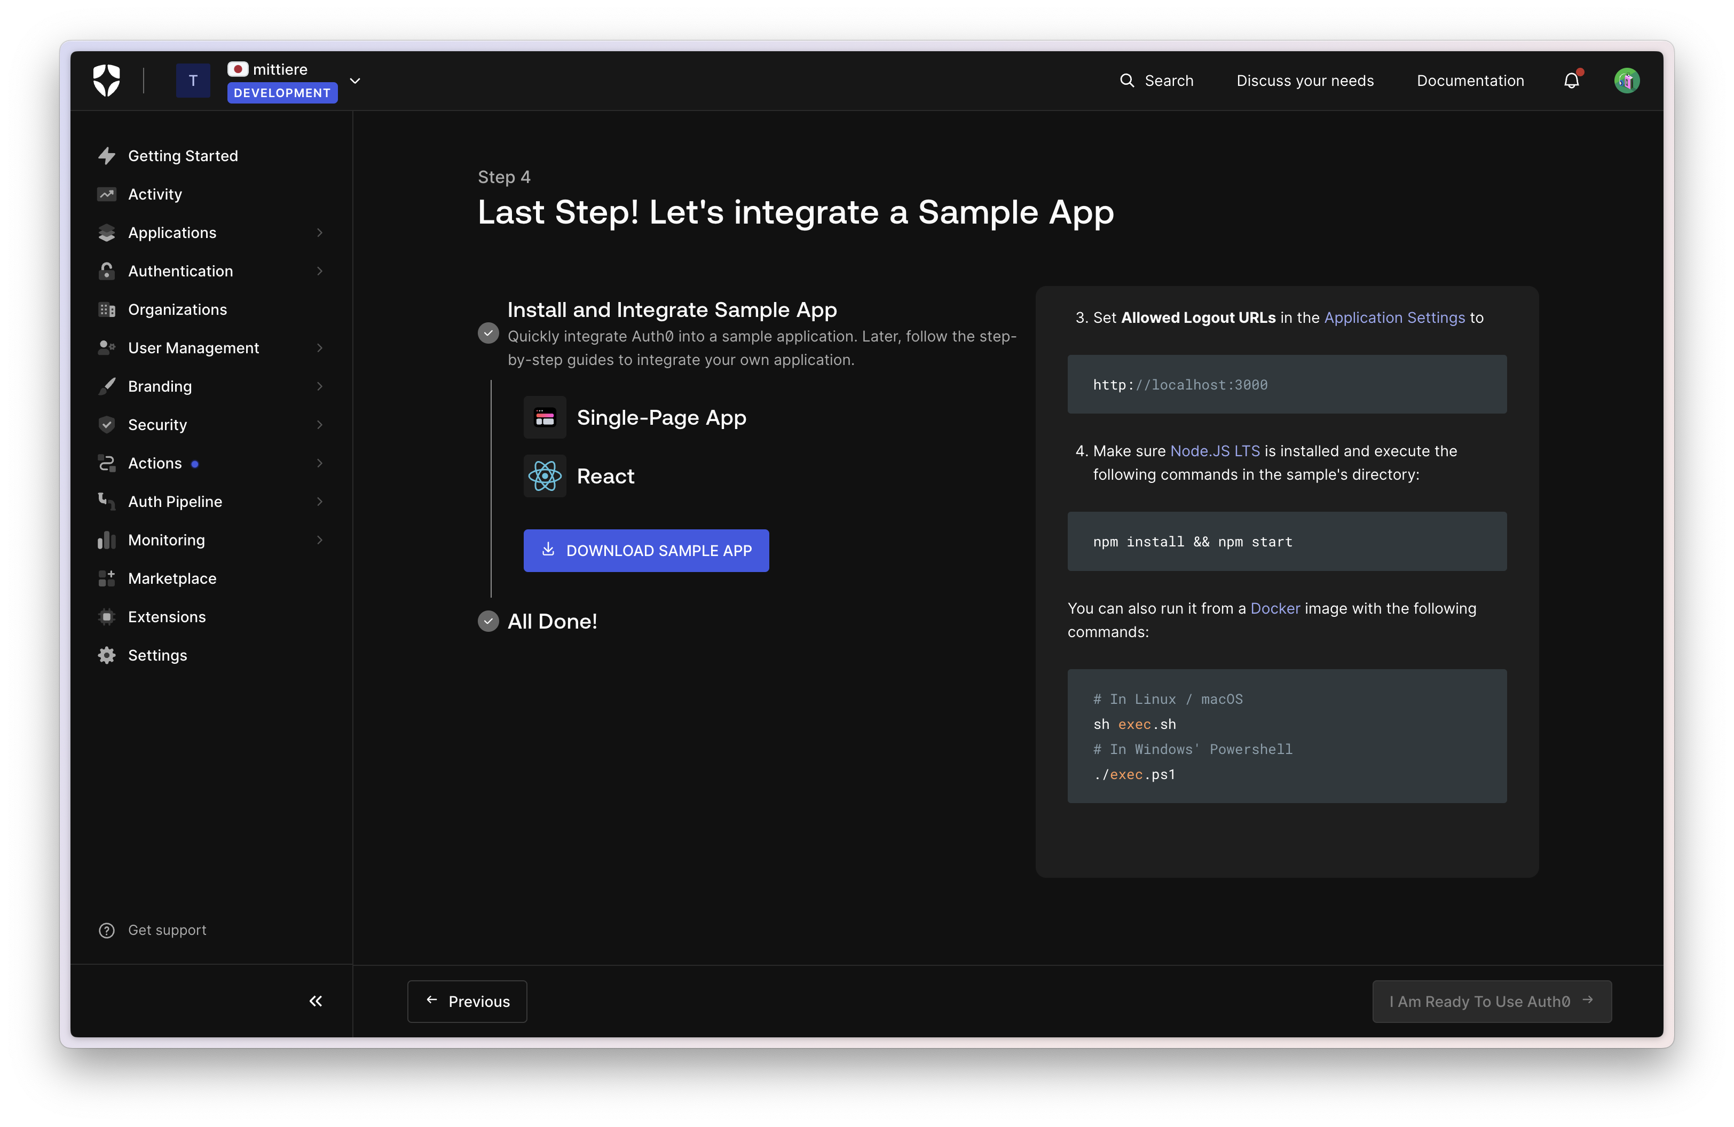Open Marketplace in the sidebar
Screen dimensions: 1734x1127
click(172, 579)
